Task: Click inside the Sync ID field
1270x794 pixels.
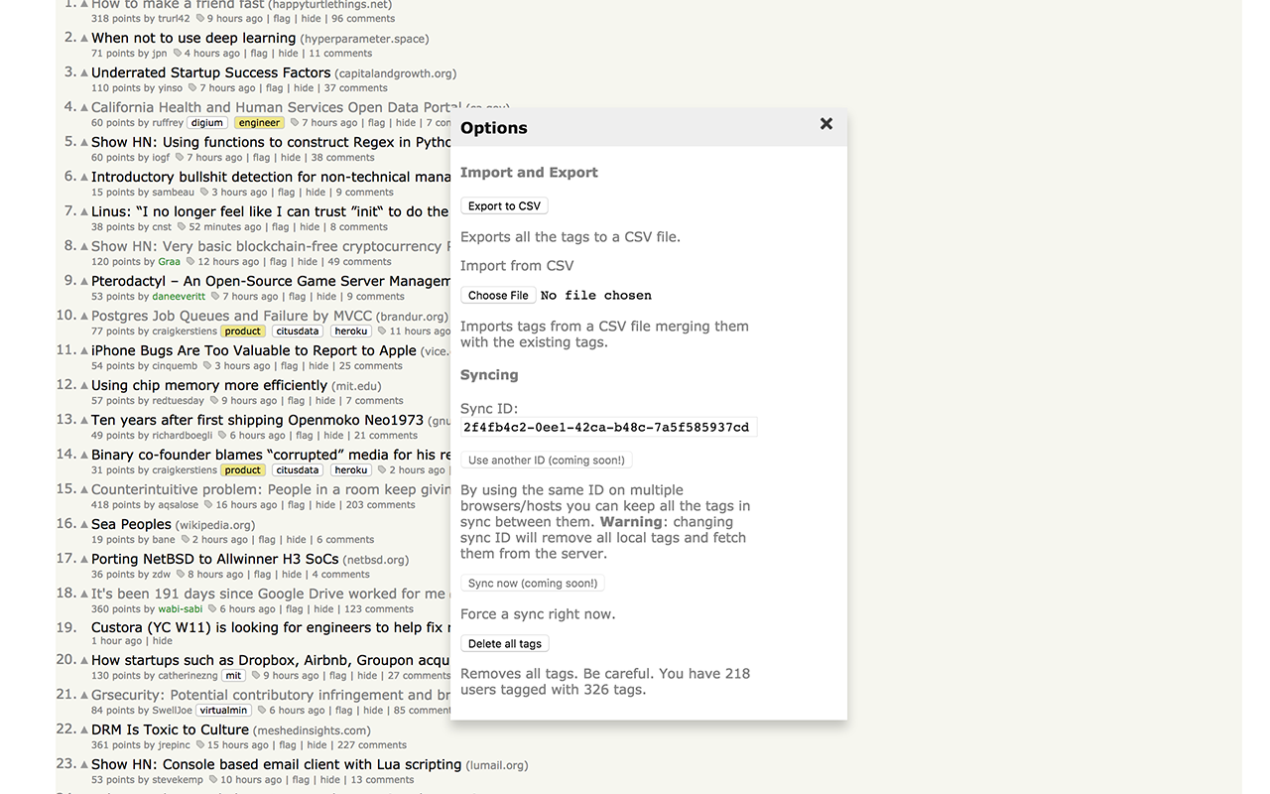Action: pos(608,427)
